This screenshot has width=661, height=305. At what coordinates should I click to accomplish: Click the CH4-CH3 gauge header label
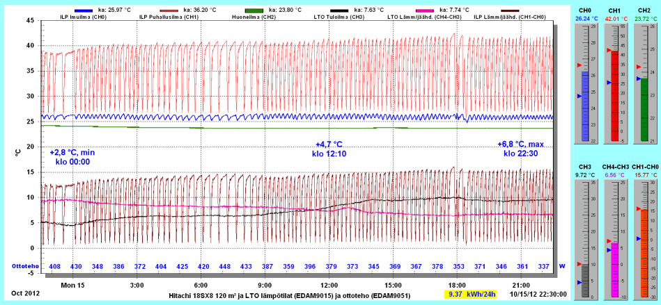coord(616,167)
